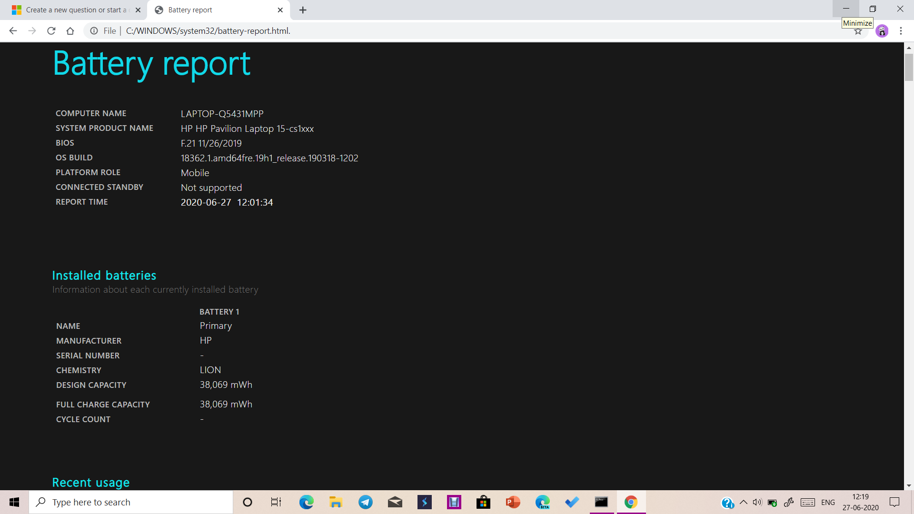Open File Explorer from taskbar
The width and height of the screenshot is (914, 514).
tap(336, 502)
